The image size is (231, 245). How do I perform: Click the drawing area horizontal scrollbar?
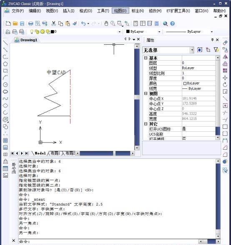click(105, 153)
